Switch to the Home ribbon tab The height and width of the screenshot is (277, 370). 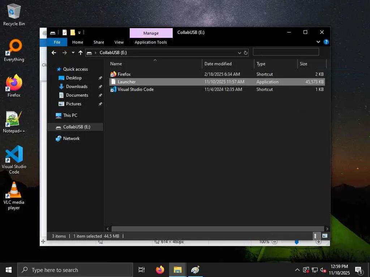click(x=78, y=42)
